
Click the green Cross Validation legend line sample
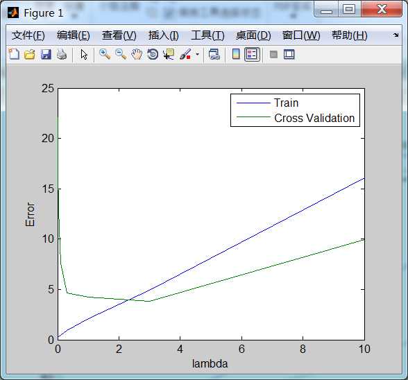(253, 117)
